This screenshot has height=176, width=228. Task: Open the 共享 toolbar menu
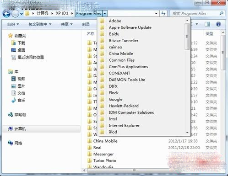(x=67, y=24)
